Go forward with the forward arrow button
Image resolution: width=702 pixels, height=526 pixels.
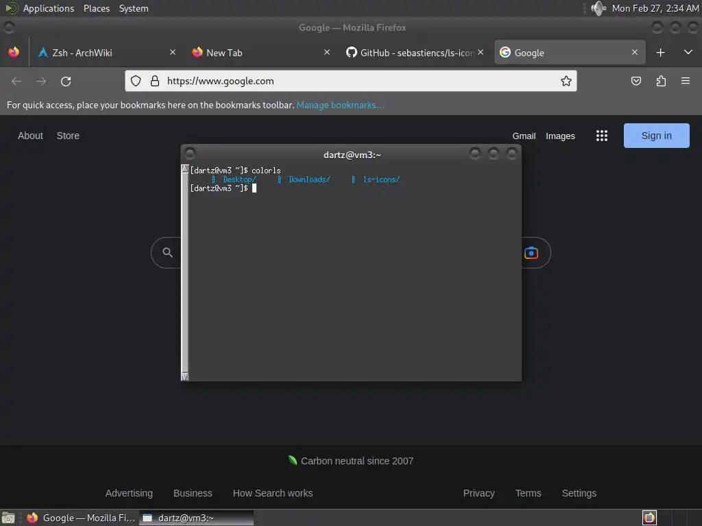[x=41, y=81]
